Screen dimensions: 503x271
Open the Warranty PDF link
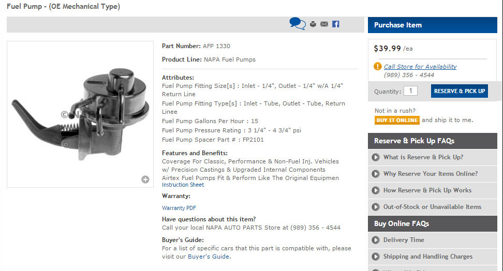point(179,208)
